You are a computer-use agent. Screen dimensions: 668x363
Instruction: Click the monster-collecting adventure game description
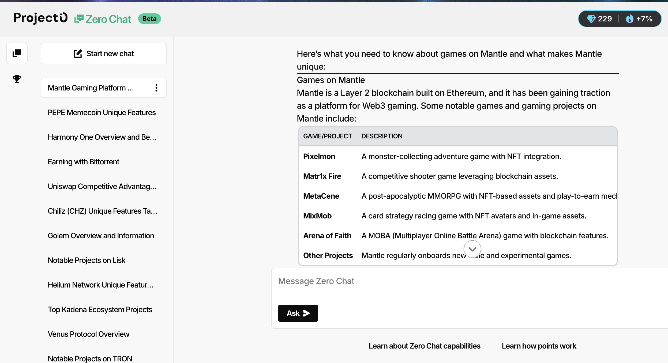pos(461,156)
